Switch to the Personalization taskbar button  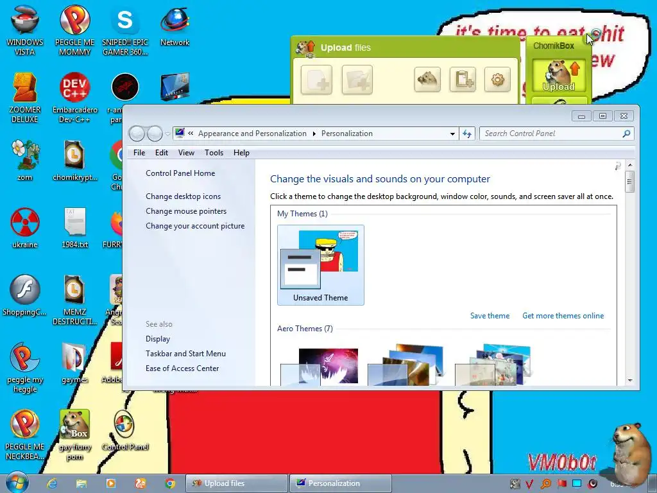[340, 483]
